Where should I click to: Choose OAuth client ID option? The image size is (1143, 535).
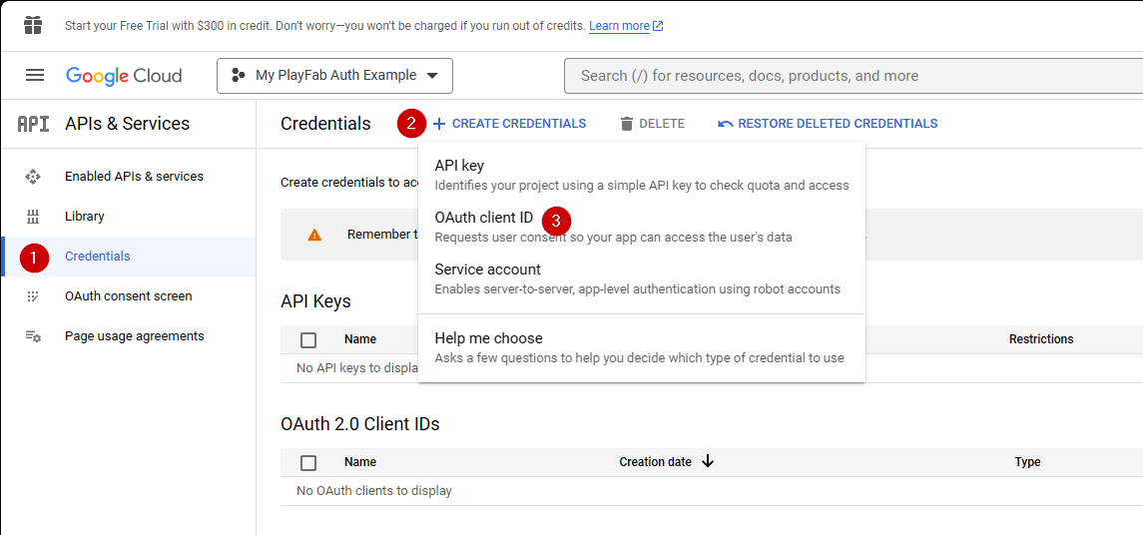click(642, 227)
